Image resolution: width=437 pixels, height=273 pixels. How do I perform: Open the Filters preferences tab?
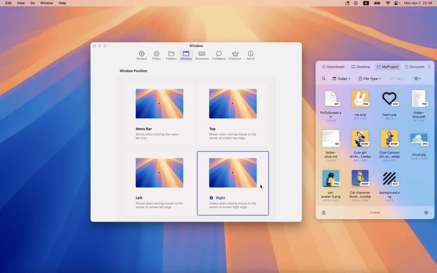point(157,56)
